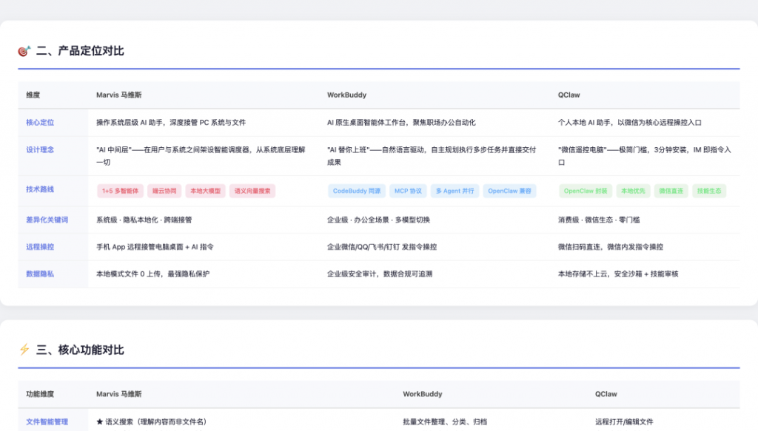This screenshot has width=758, height=431.
Task: Click the lightning emoji beside 核心功能对比
Action: click(x=24, y=350)
